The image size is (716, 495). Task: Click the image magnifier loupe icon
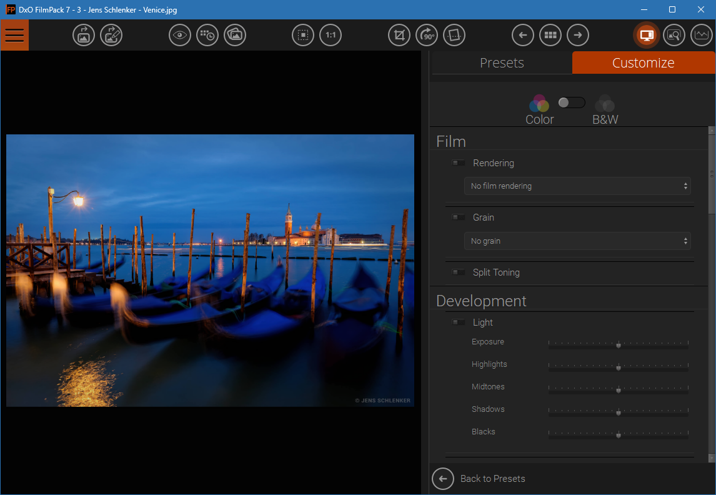click(x=674, y=35)
